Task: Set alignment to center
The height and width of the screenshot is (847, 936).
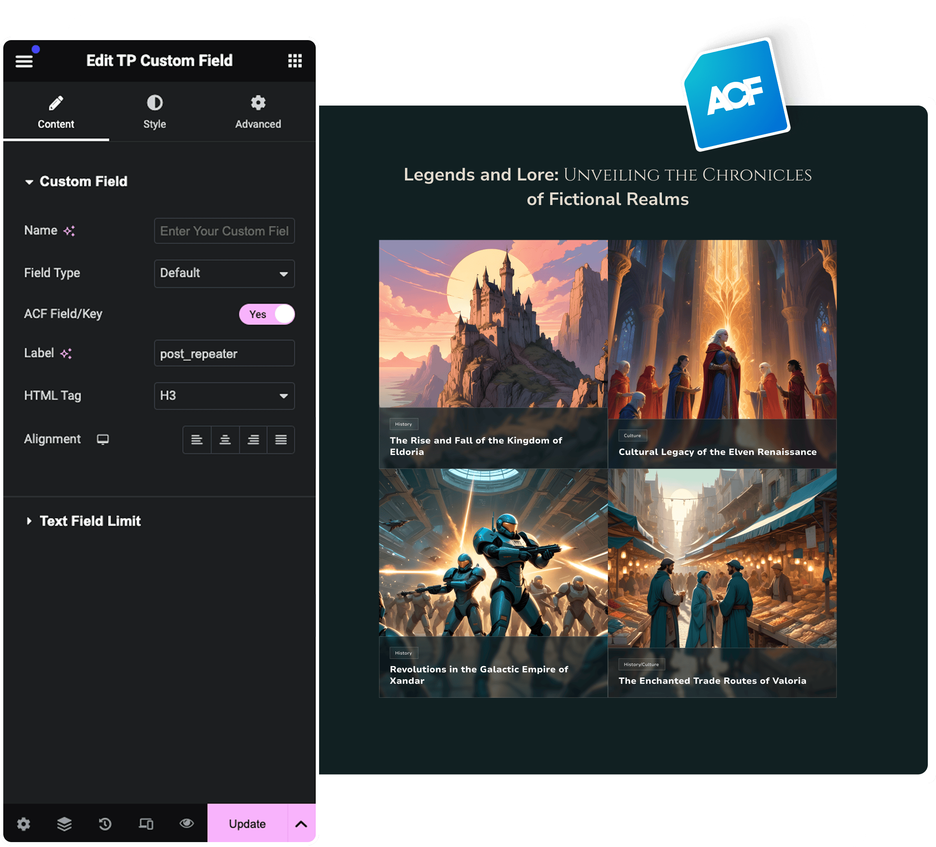Action: point(225,440)
